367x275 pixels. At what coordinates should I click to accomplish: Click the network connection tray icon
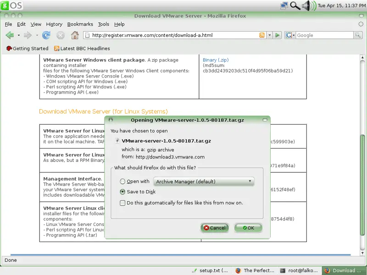284,5
